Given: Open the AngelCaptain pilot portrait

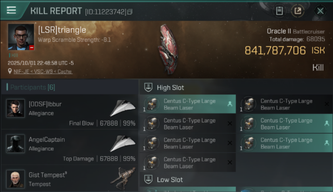Looking at the screenshot, I should pos(15,144).
